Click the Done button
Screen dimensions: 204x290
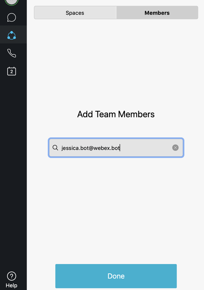tap(116, 276)
